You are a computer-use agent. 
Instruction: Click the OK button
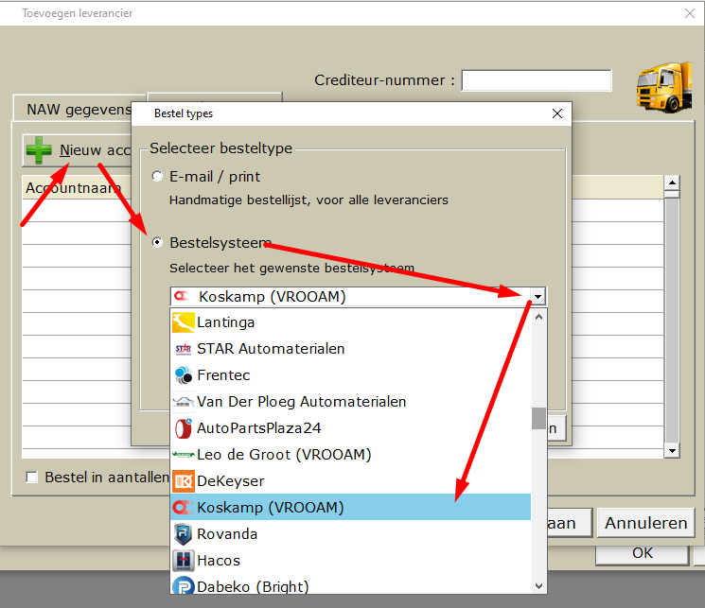[x=642, y=553]
